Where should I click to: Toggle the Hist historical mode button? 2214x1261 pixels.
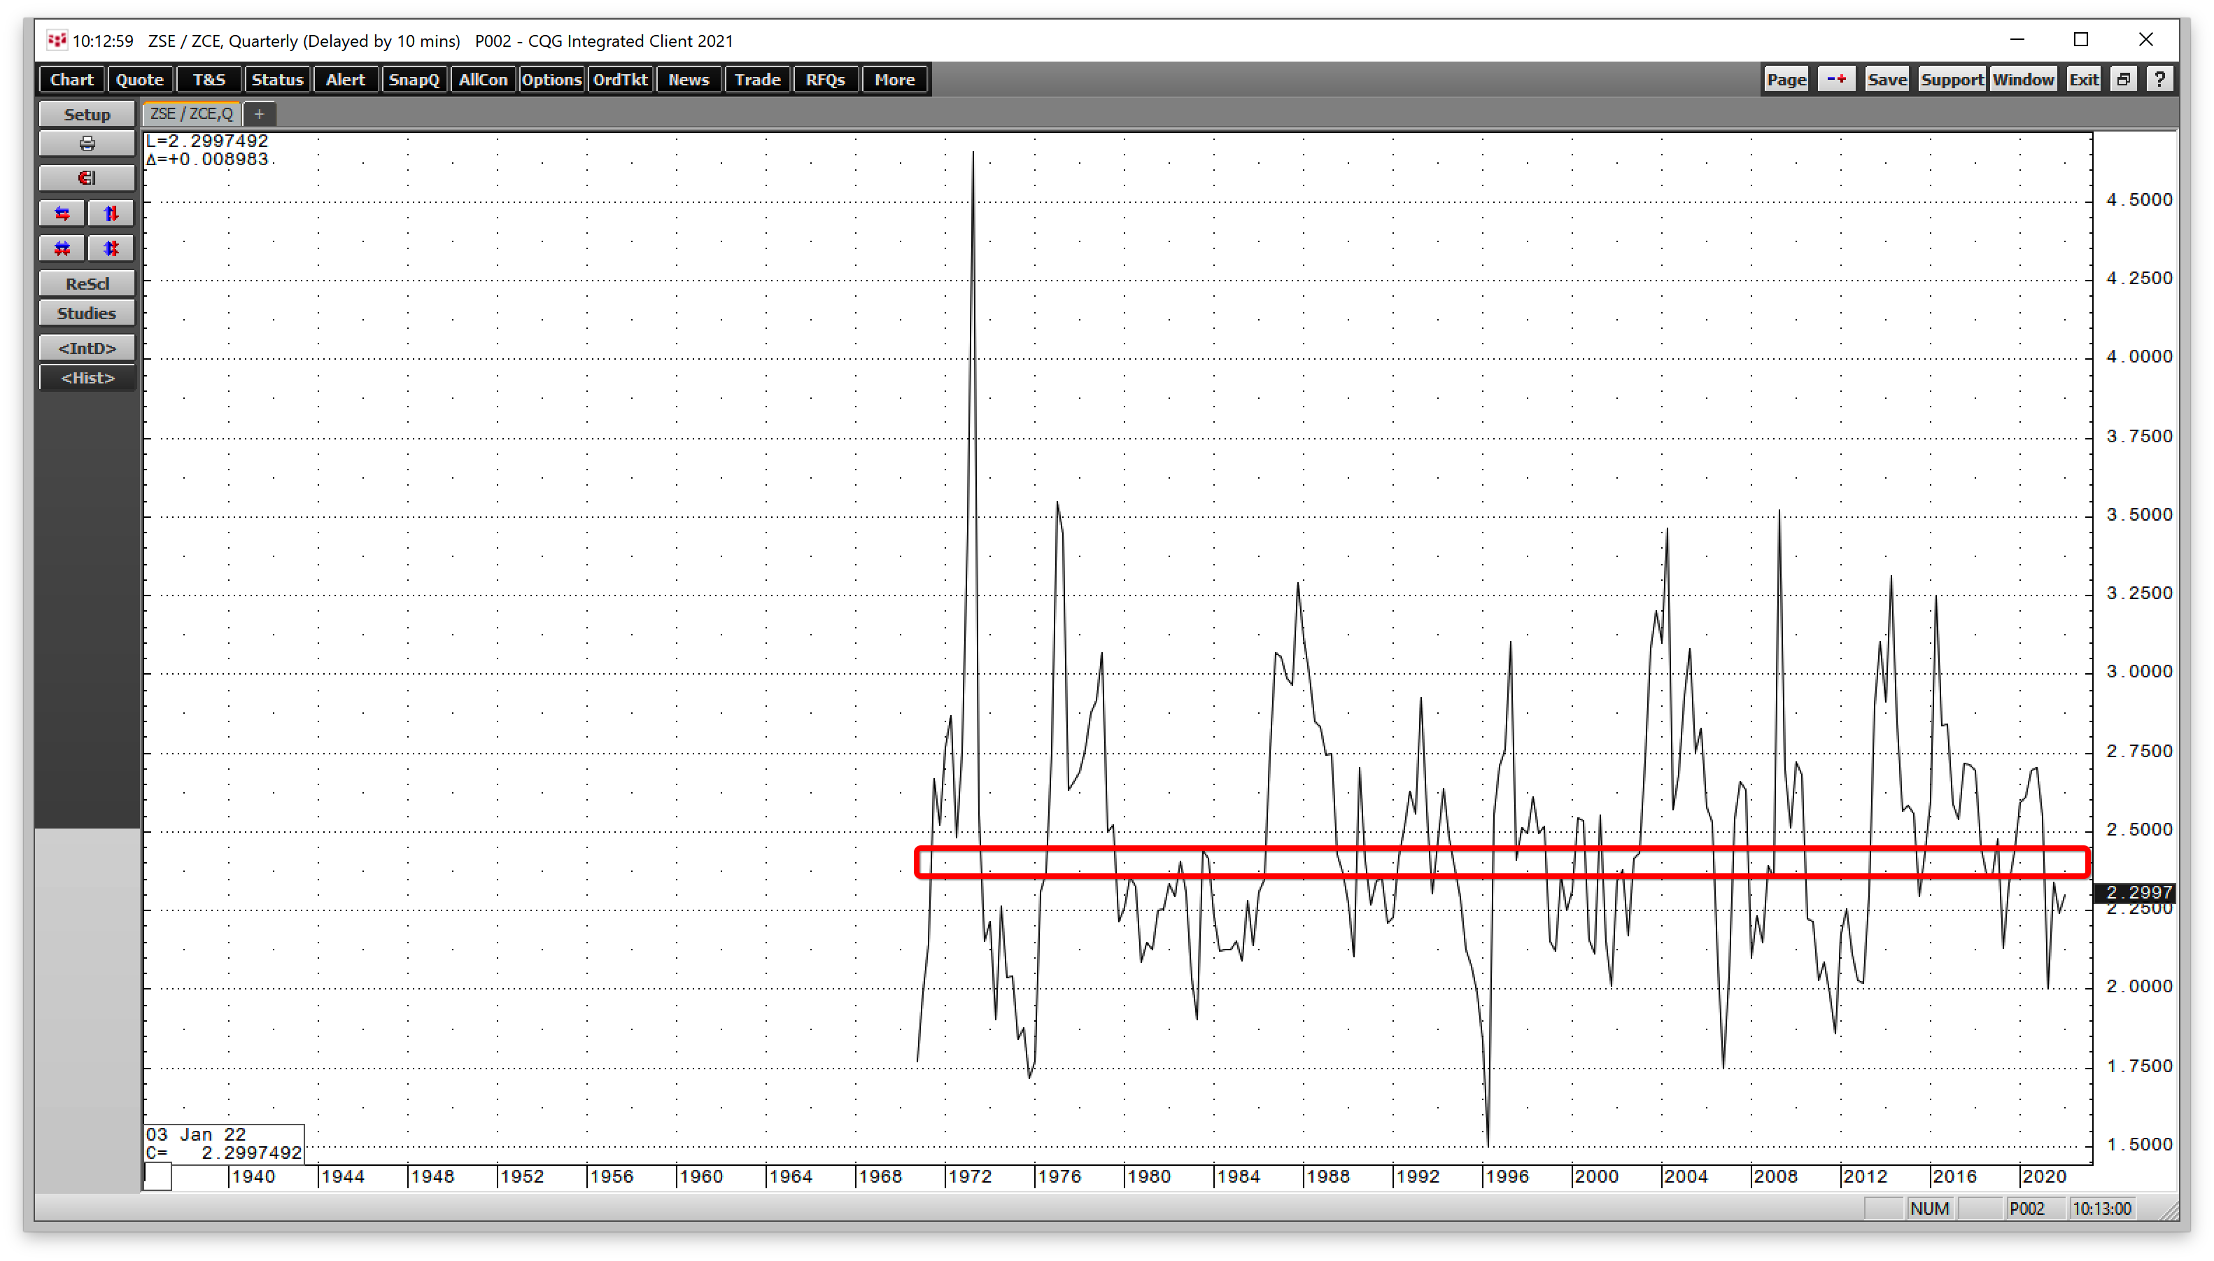(87, 378)
